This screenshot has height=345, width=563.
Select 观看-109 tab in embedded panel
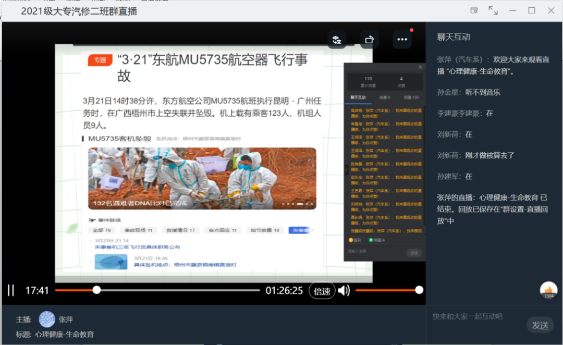(x=411, y=97)
